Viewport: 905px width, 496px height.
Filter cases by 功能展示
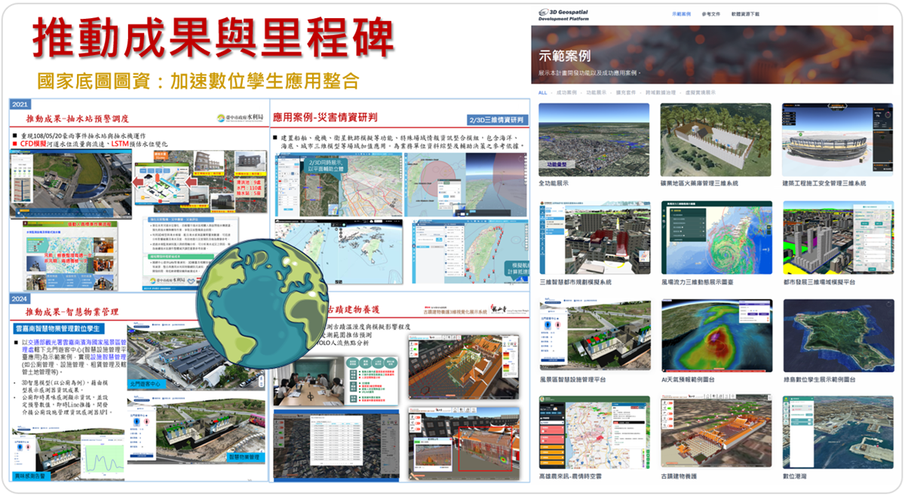(x=596, y=93)
